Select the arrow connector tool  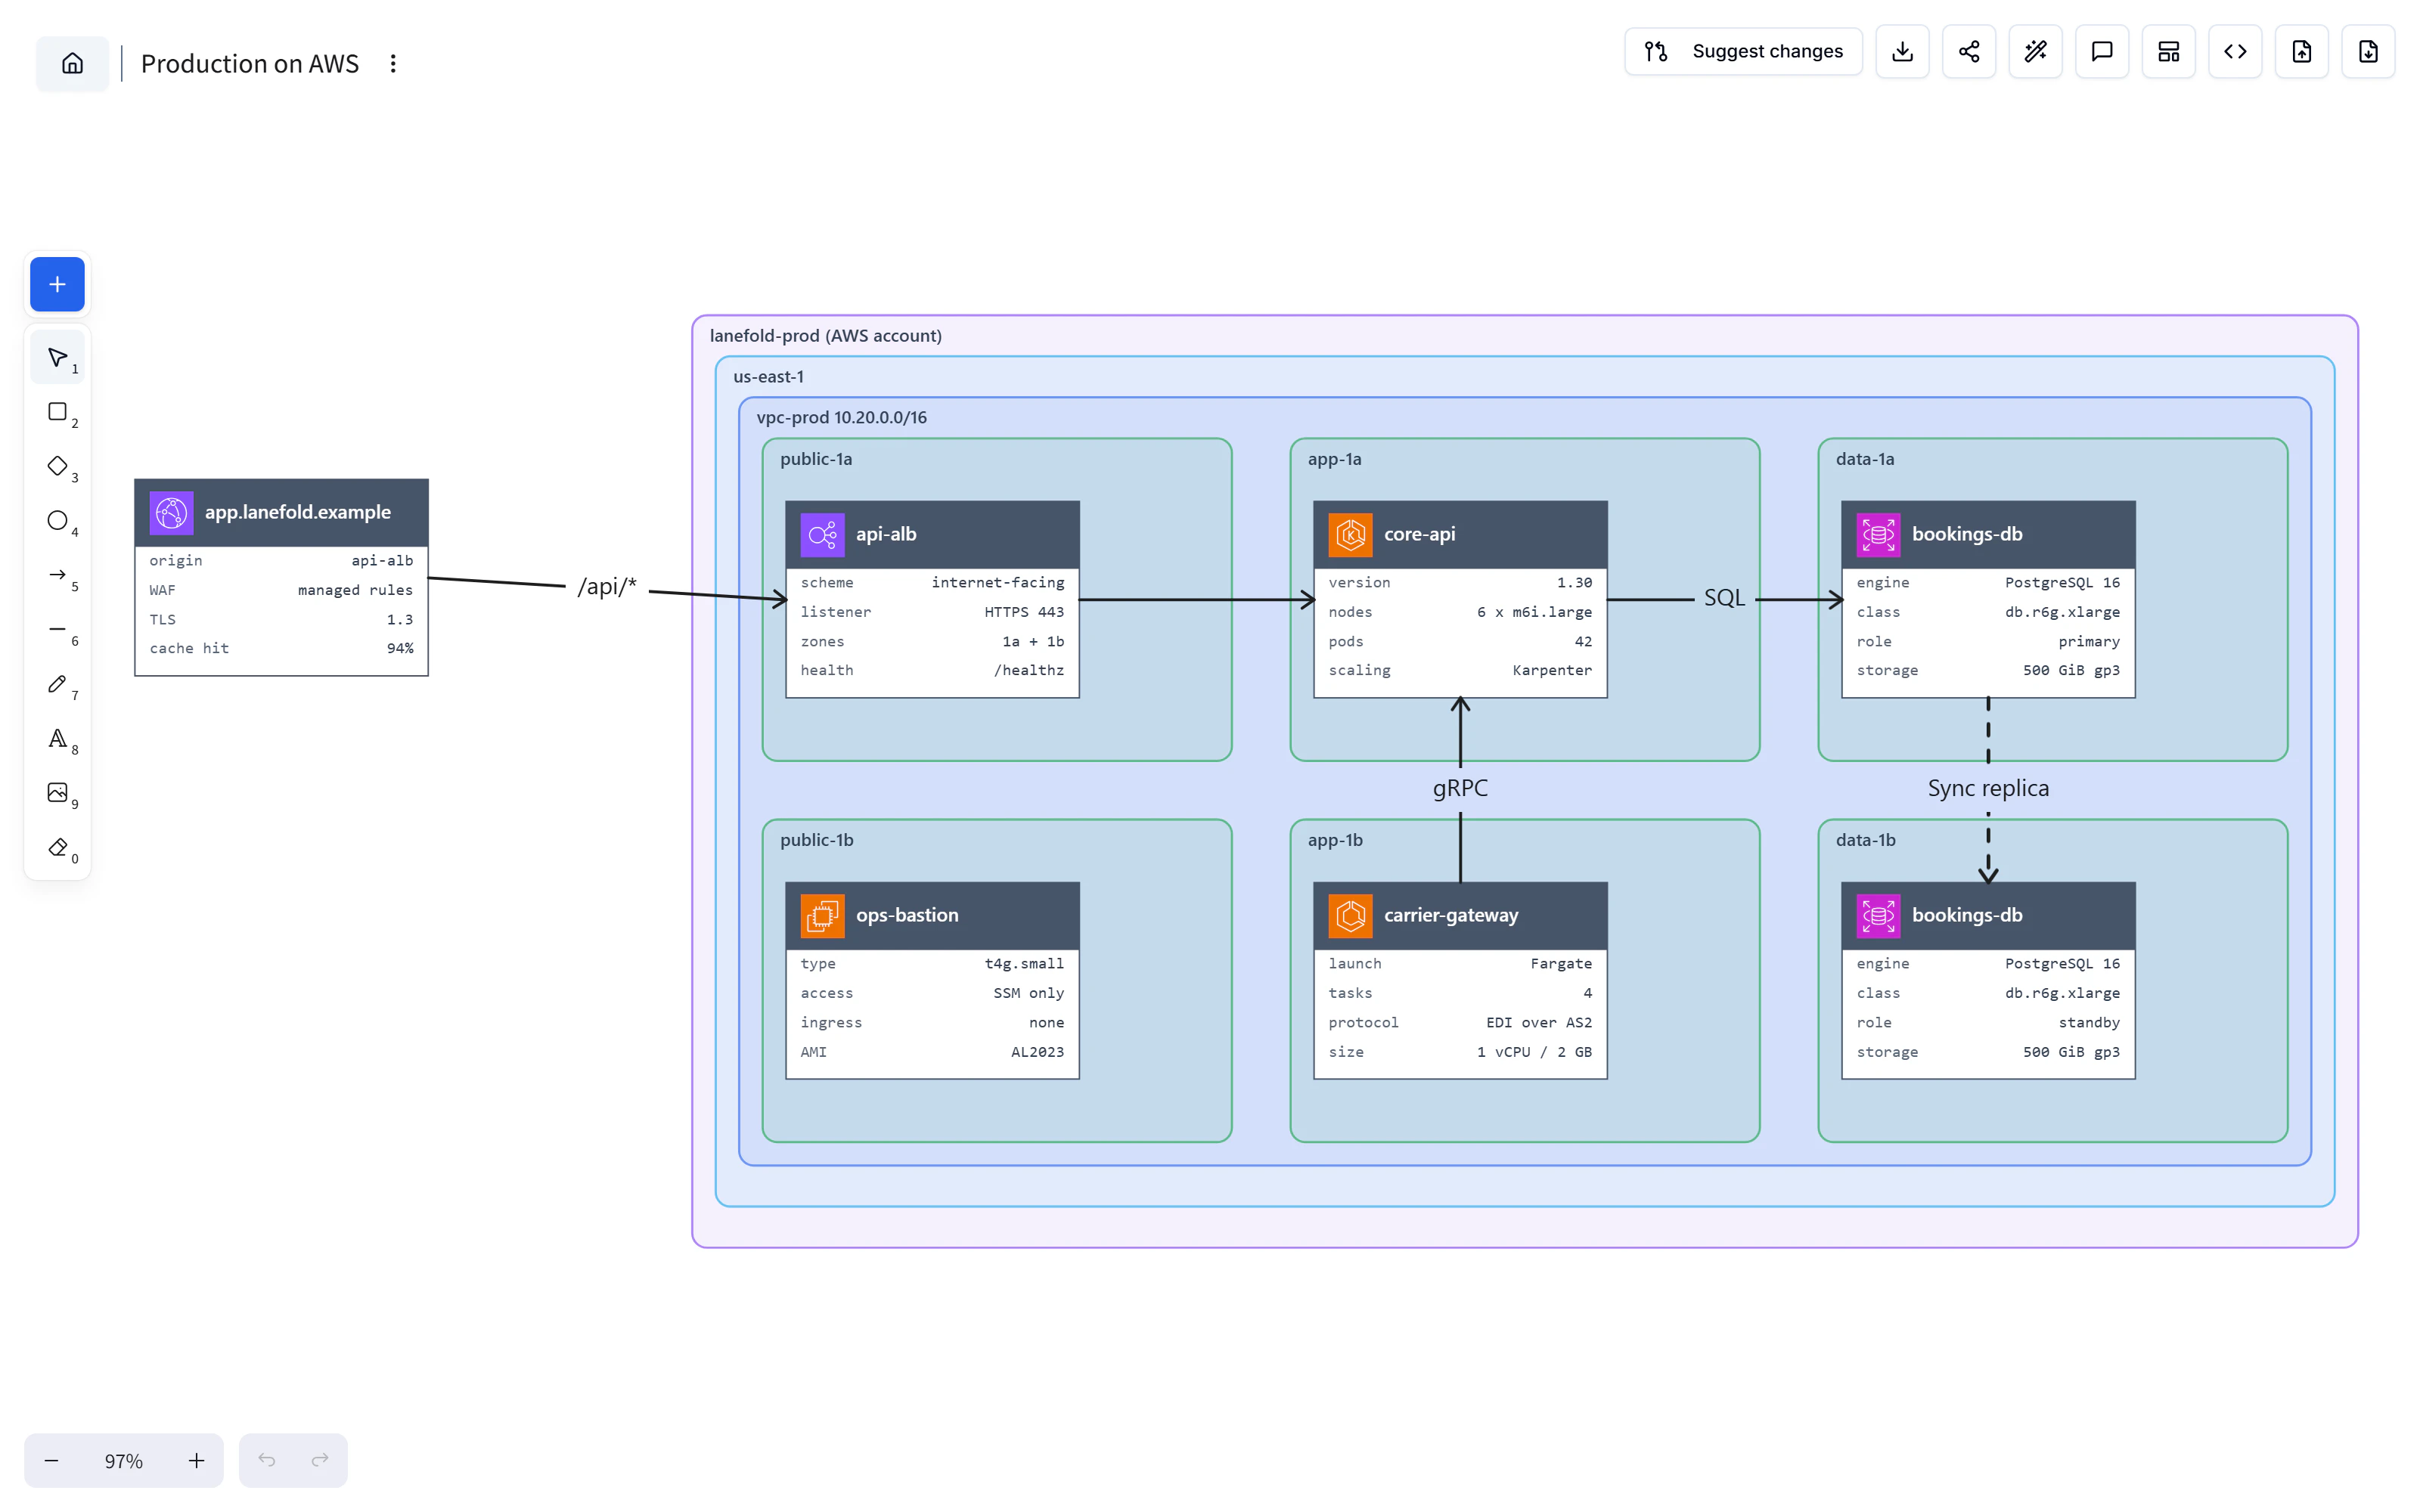57,575
